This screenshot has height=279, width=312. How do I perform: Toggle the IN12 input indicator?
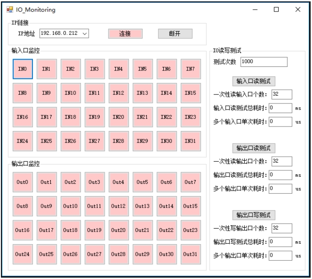tap(118, 93)
